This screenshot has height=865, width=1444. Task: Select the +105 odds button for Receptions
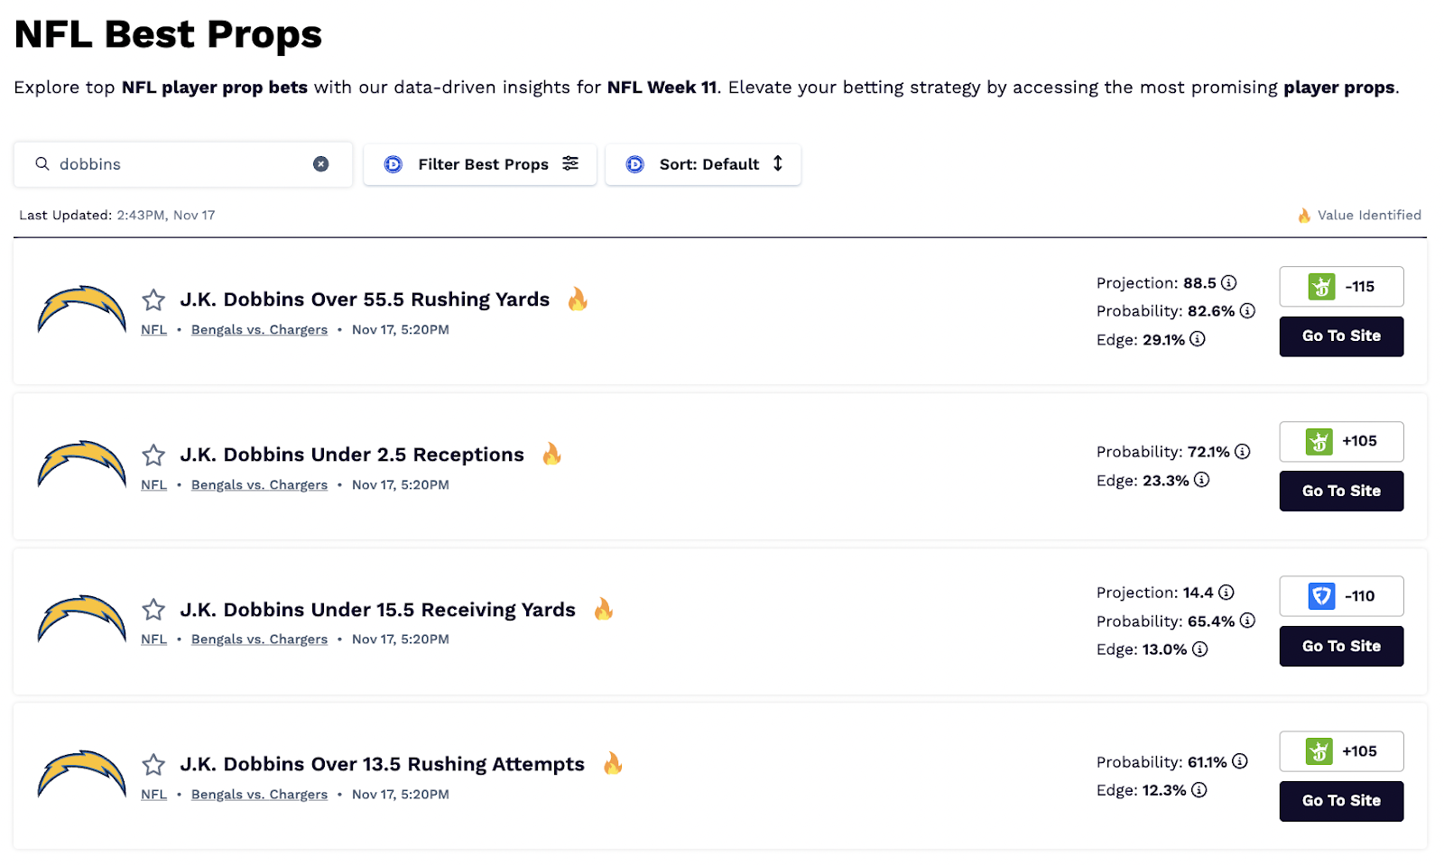1341,441
